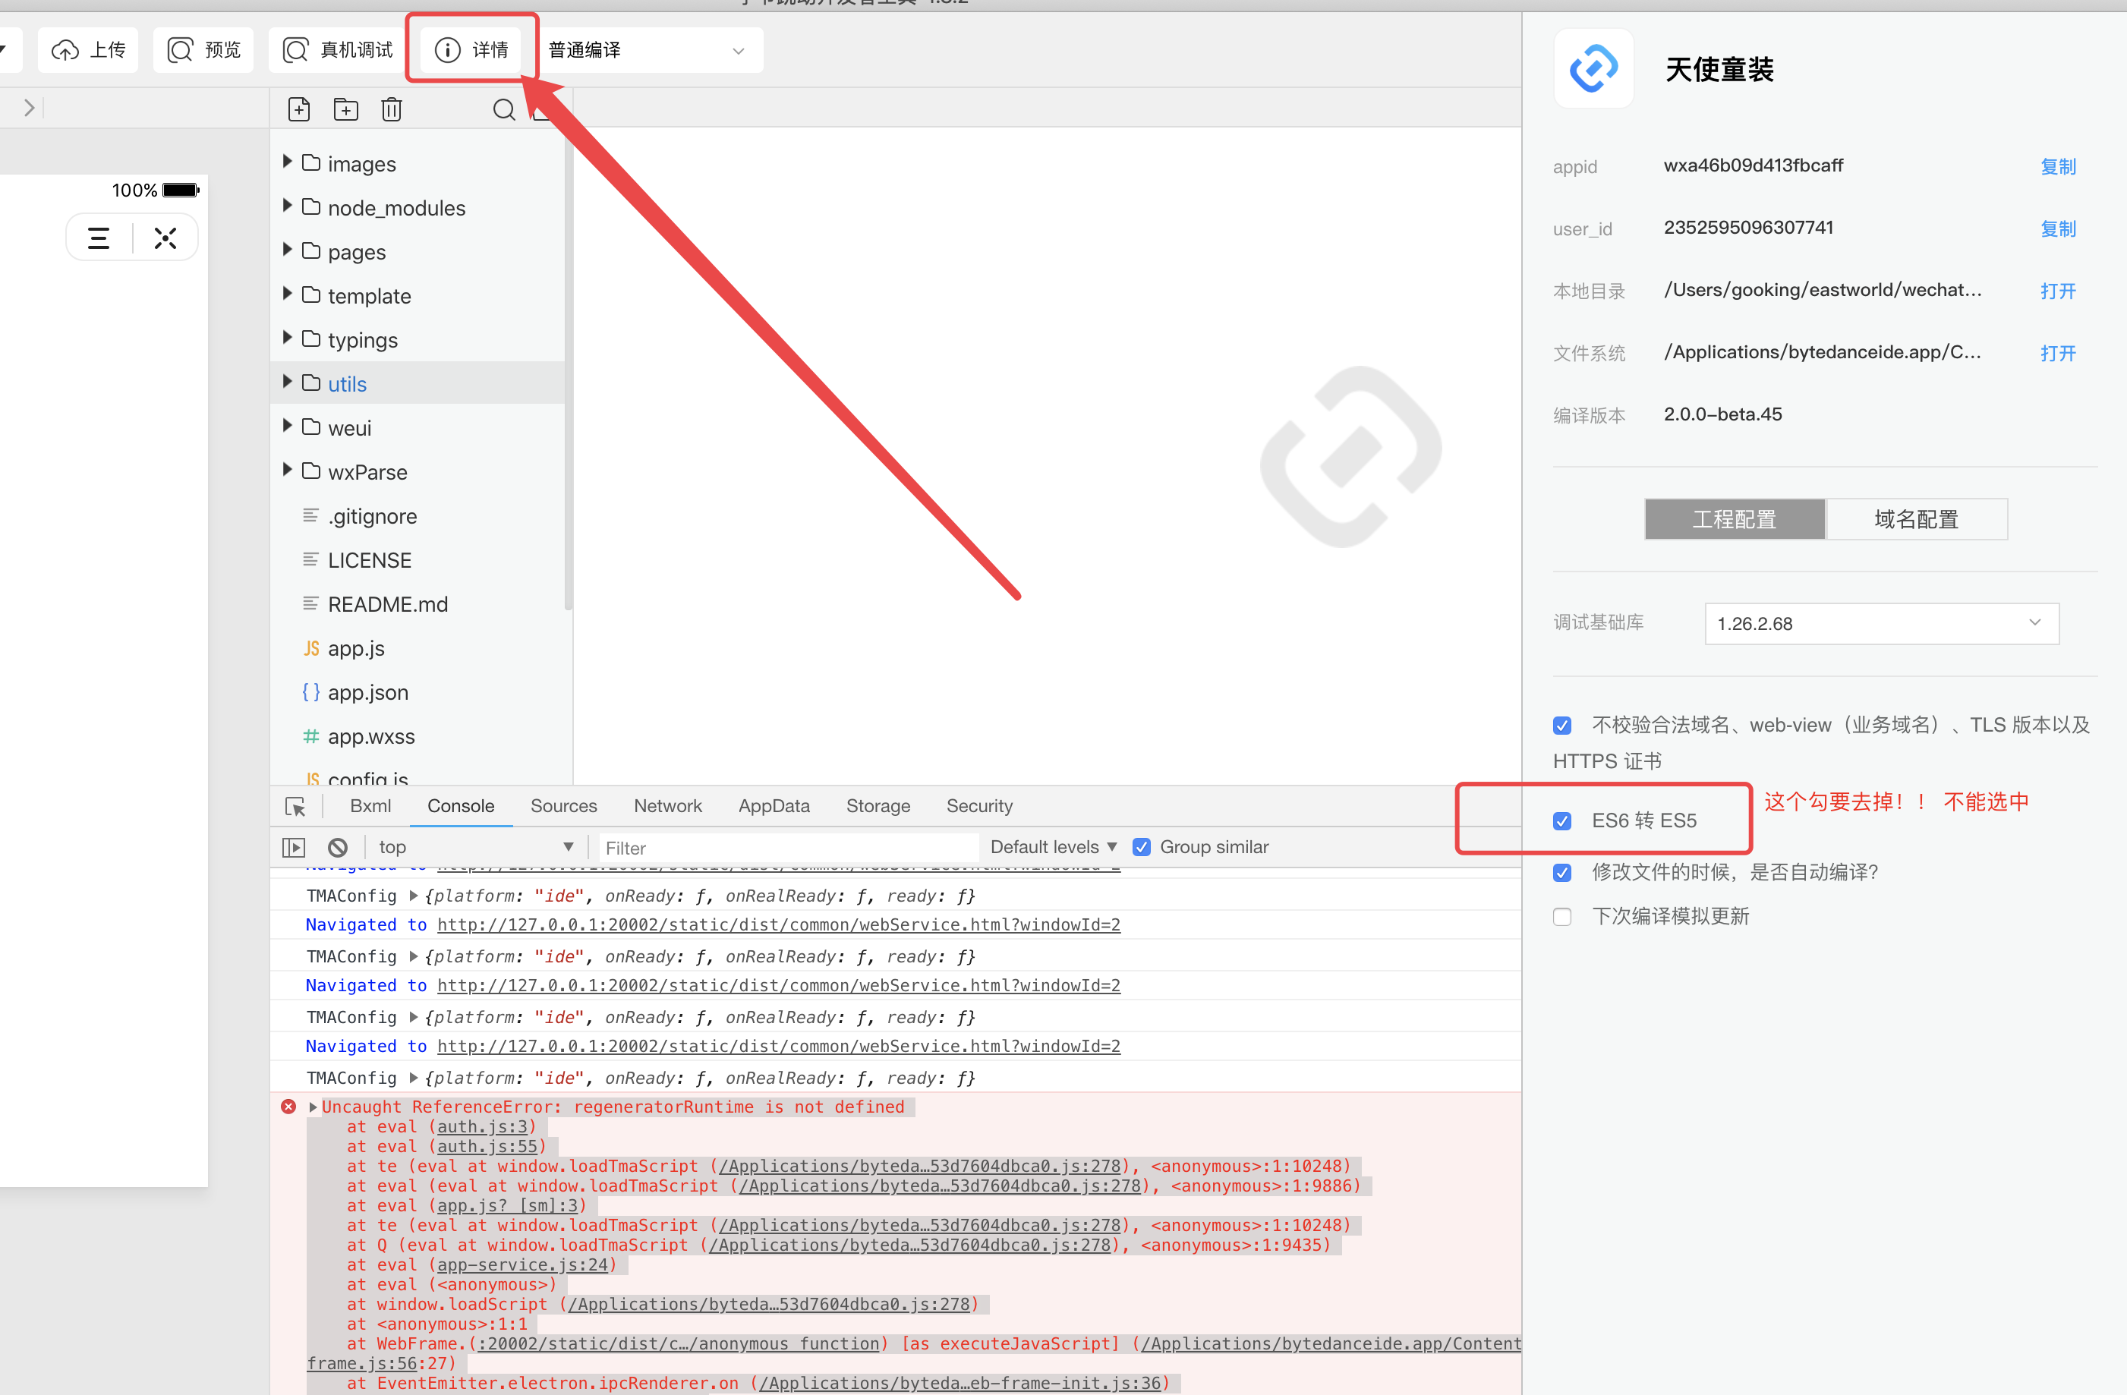The image size is (2127, 1395).
Task: Open the simulator hamburger menu icon
Action: click(x=99, y=238)
